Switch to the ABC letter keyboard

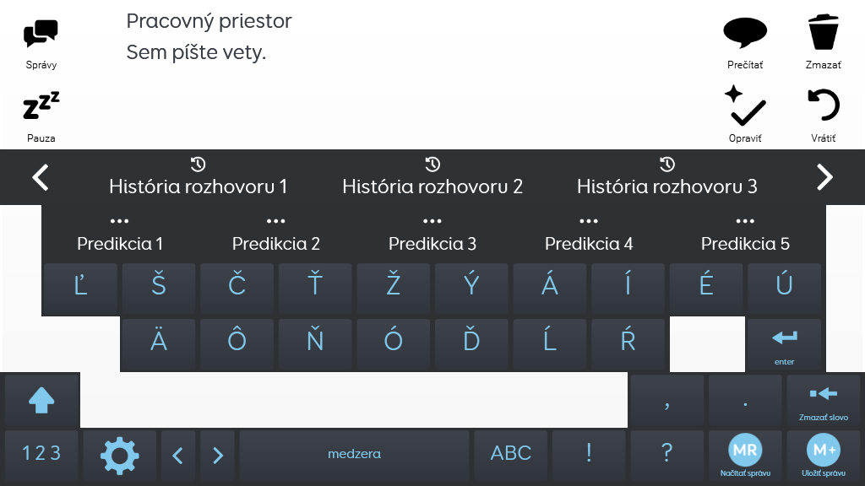511,455
